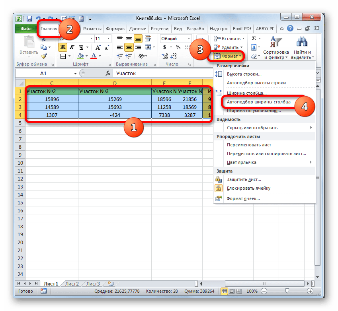Click the formula bar containing Участок
Image resolution: width=338 pixels, height=311 pixels.
point(163,74)
